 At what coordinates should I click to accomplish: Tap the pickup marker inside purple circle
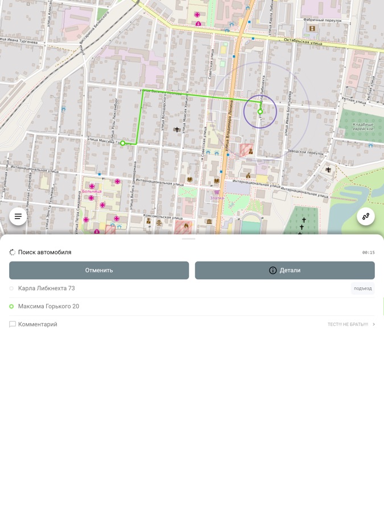click(x=260, y=112)
